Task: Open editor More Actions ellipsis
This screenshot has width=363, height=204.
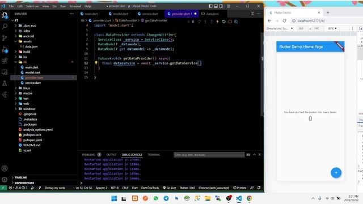Action: [259, 14]
